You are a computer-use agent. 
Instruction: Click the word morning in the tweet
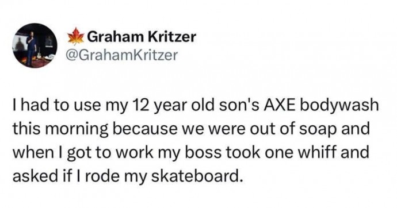coord(80,130)
